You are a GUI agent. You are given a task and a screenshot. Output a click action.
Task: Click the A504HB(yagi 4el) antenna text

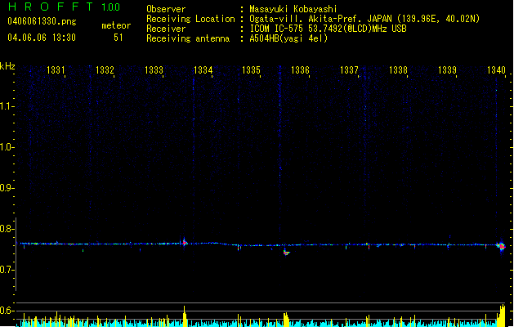tap(288, 38)
